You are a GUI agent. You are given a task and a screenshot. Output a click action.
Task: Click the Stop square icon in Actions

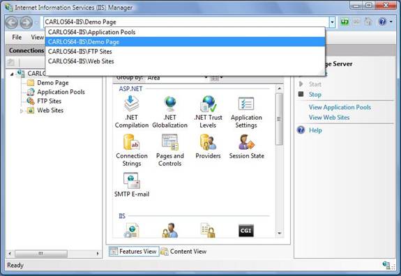pos(301,94)
